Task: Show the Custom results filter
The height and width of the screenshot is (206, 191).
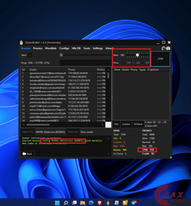Action: [x=126, y=124]
